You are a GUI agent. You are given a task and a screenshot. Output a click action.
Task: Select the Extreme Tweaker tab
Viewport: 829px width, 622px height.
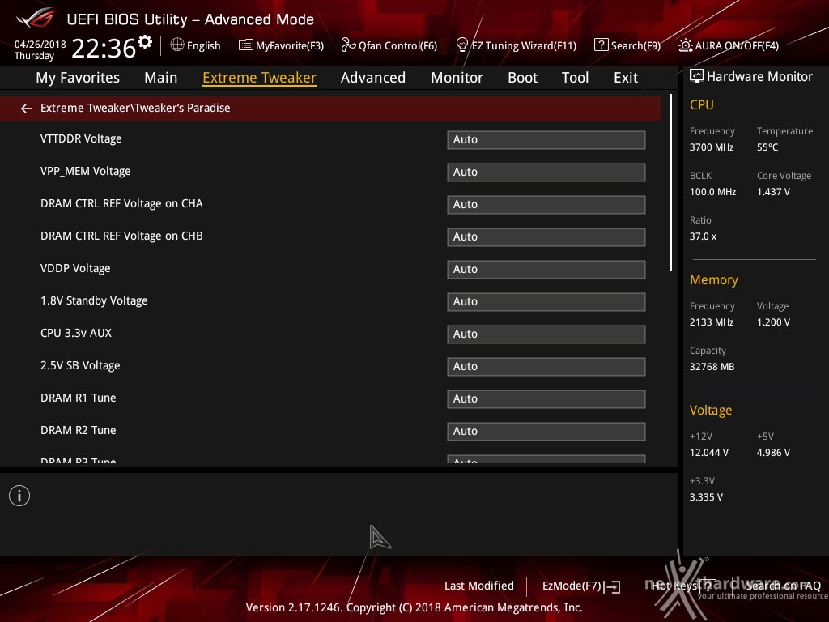[x=260, y=78]
